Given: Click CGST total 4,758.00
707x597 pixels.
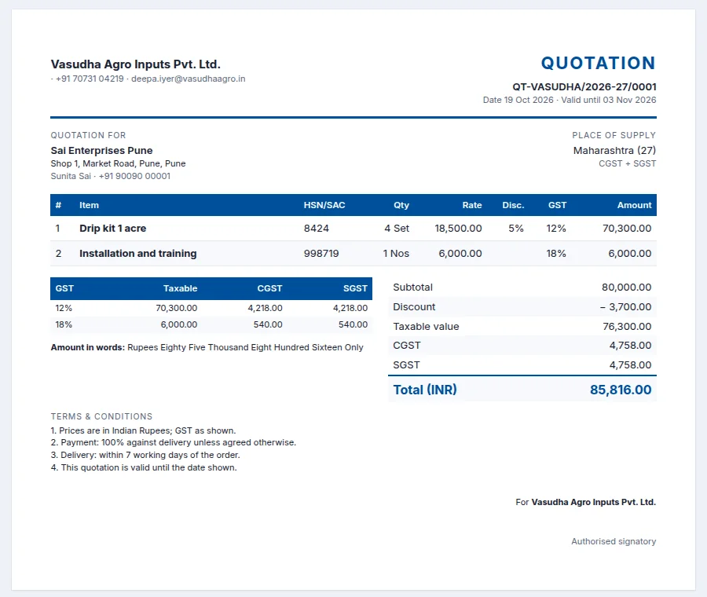Looking at the screenshot, I should click(x=630, y=346).
